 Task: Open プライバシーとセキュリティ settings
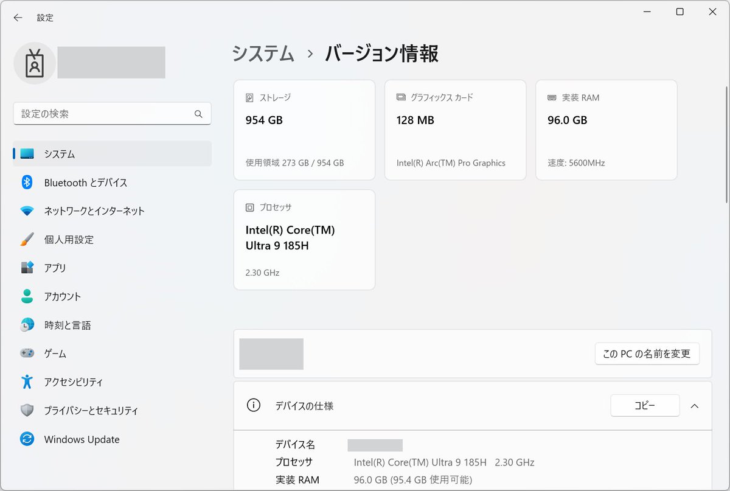click(x=112, y=411)
